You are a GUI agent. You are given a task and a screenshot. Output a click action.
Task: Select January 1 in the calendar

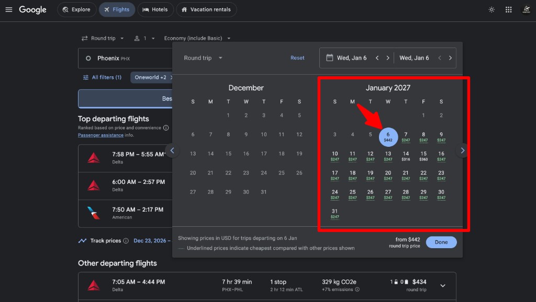[423, 115]
